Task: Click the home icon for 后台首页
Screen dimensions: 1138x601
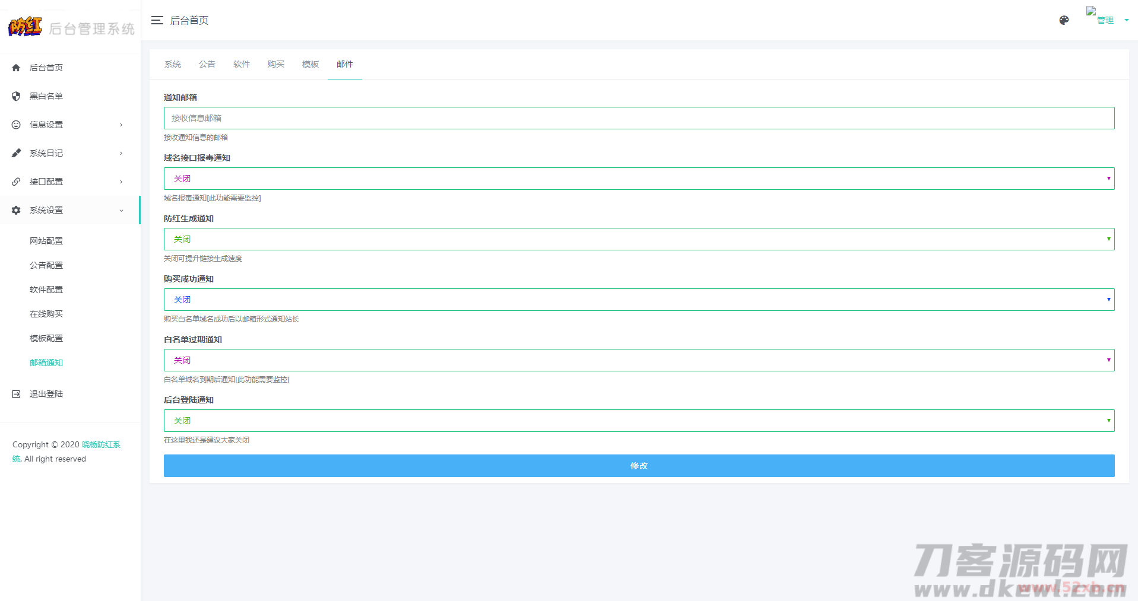Action: click(x=16, y=68)
